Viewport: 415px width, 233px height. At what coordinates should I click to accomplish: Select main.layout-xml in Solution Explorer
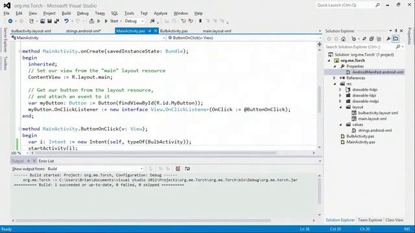click(x=372, y=118)
